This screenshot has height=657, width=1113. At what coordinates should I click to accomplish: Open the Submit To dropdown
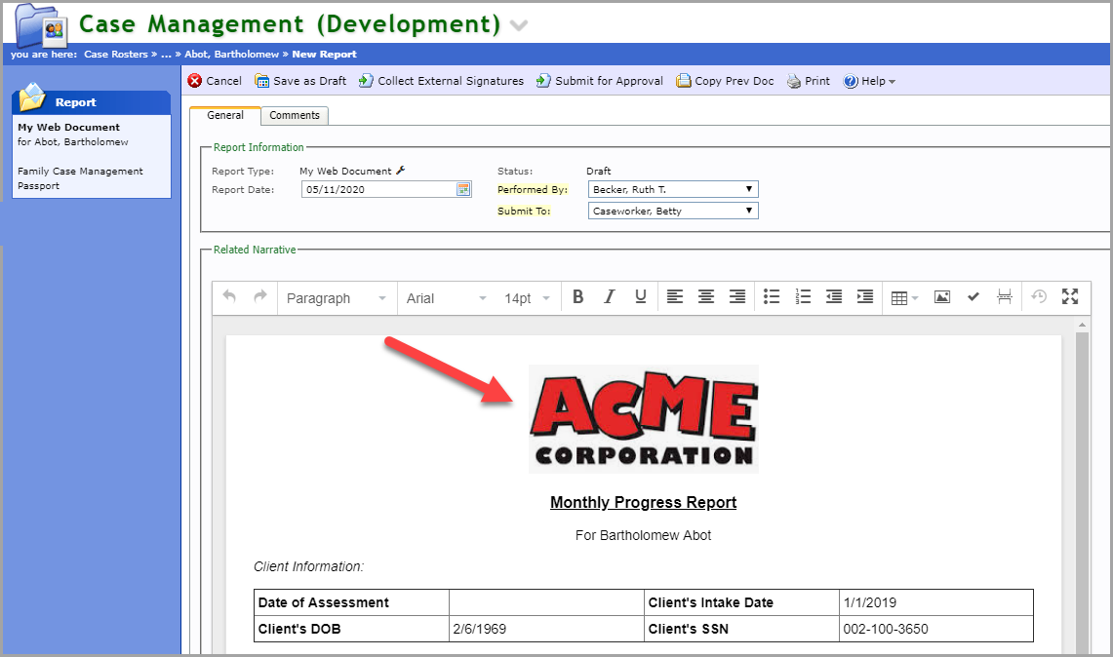(x=673, y=211)
